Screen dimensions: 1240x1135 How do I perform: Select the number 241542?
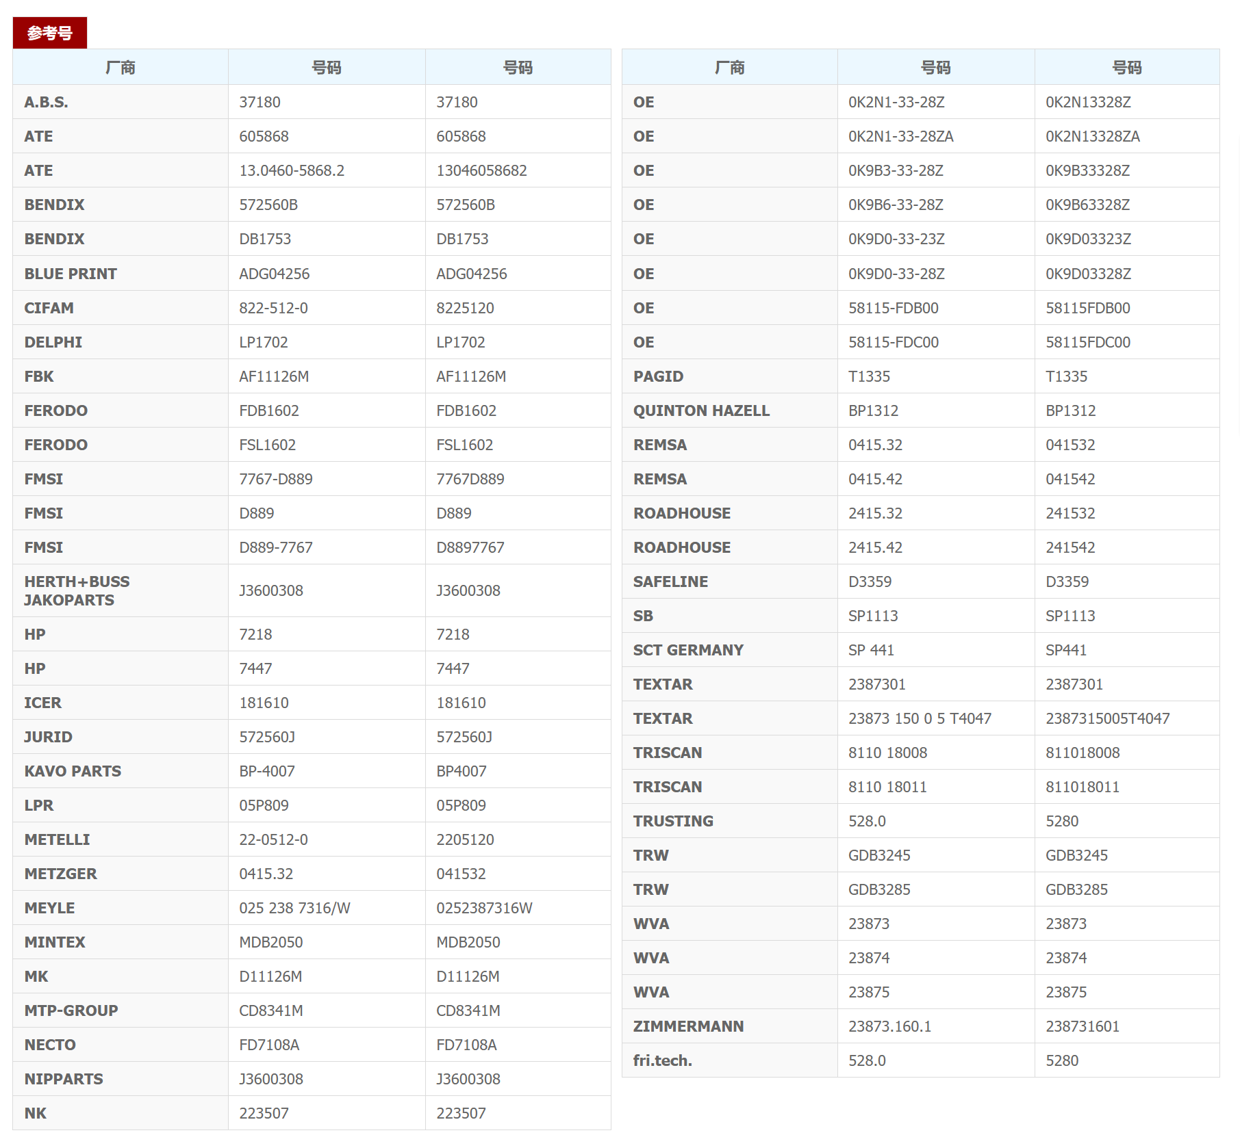point(1070,547)
